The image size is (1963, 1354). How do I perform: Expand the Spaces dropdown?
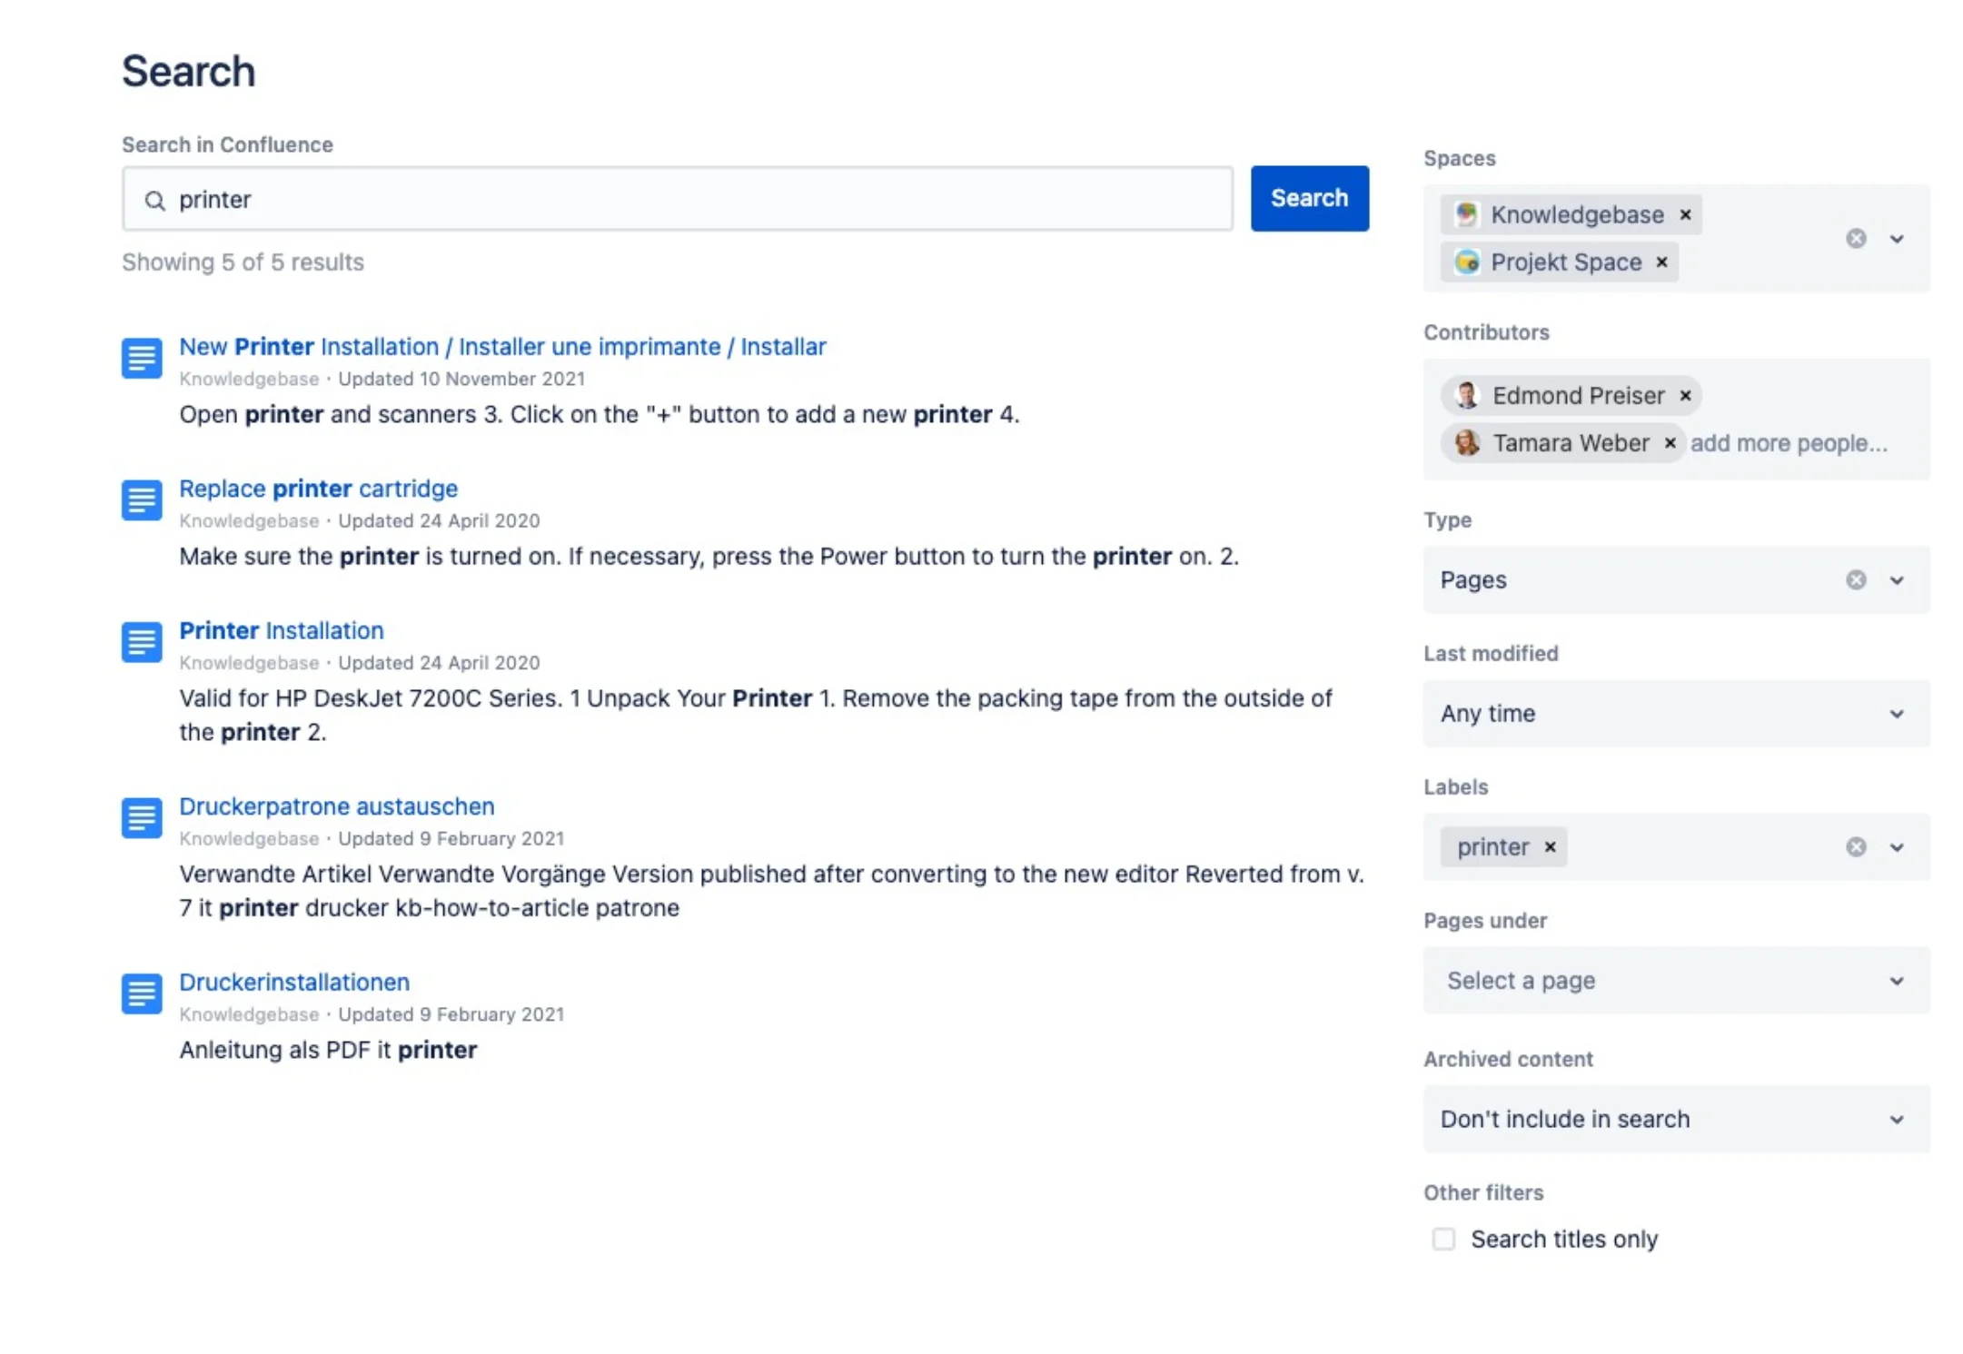1897,239
